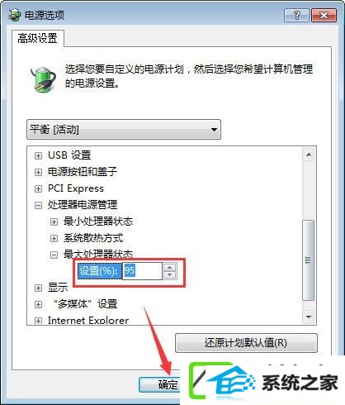The image size is (345, 405).
Task: Select the 高级设置 tab
Action: click(38, 38)
